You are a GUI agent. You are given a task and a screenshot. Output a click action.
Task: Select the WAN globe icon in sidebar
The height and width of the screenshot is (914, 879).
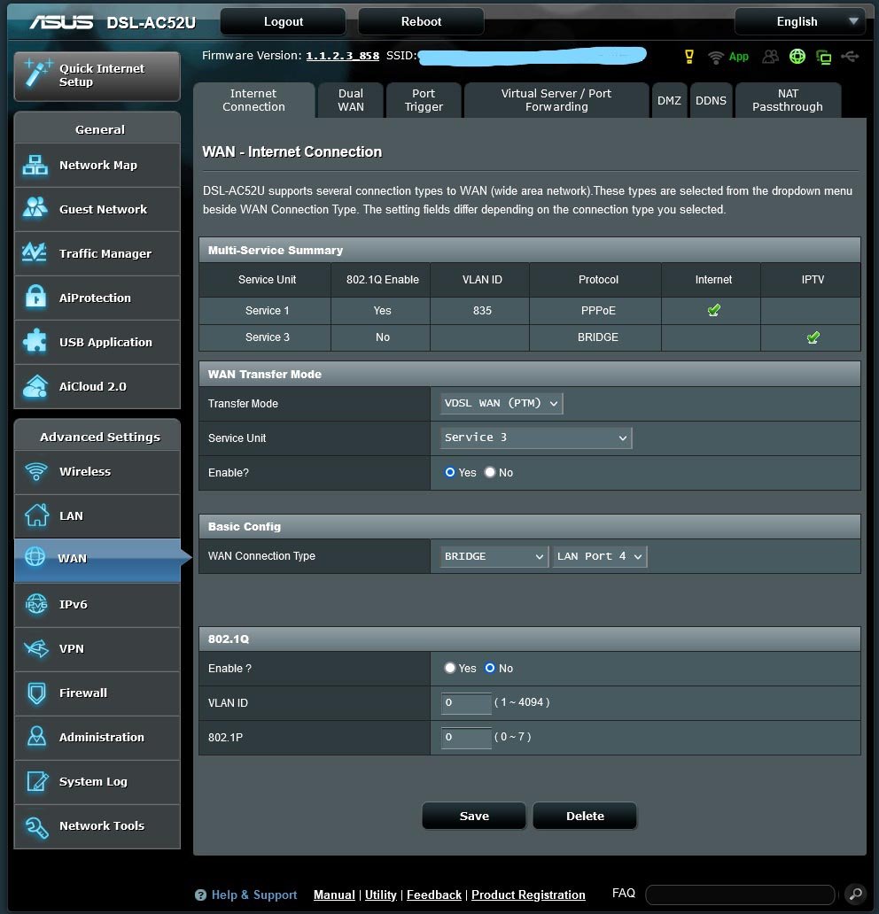pos(35,557)
